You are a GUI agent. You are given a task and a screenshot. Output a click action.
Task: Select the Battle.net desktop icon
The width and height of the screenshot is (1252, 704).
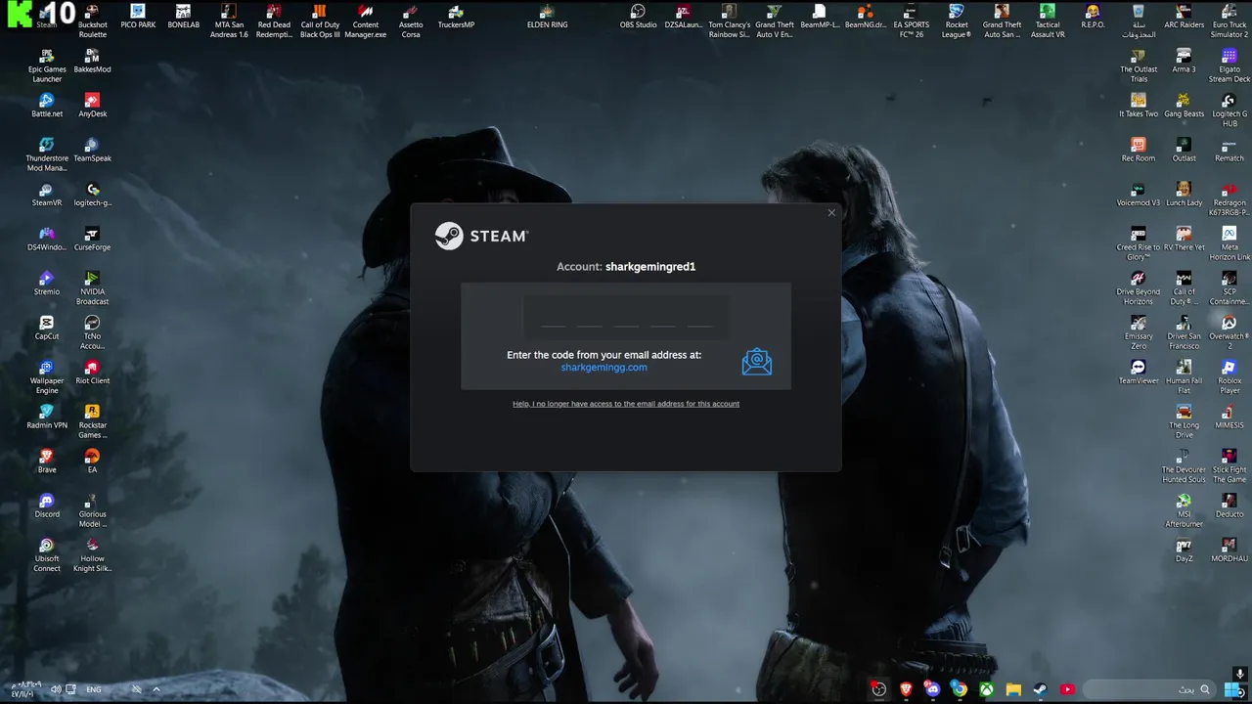pyautogui.click(x=47, y=105)
